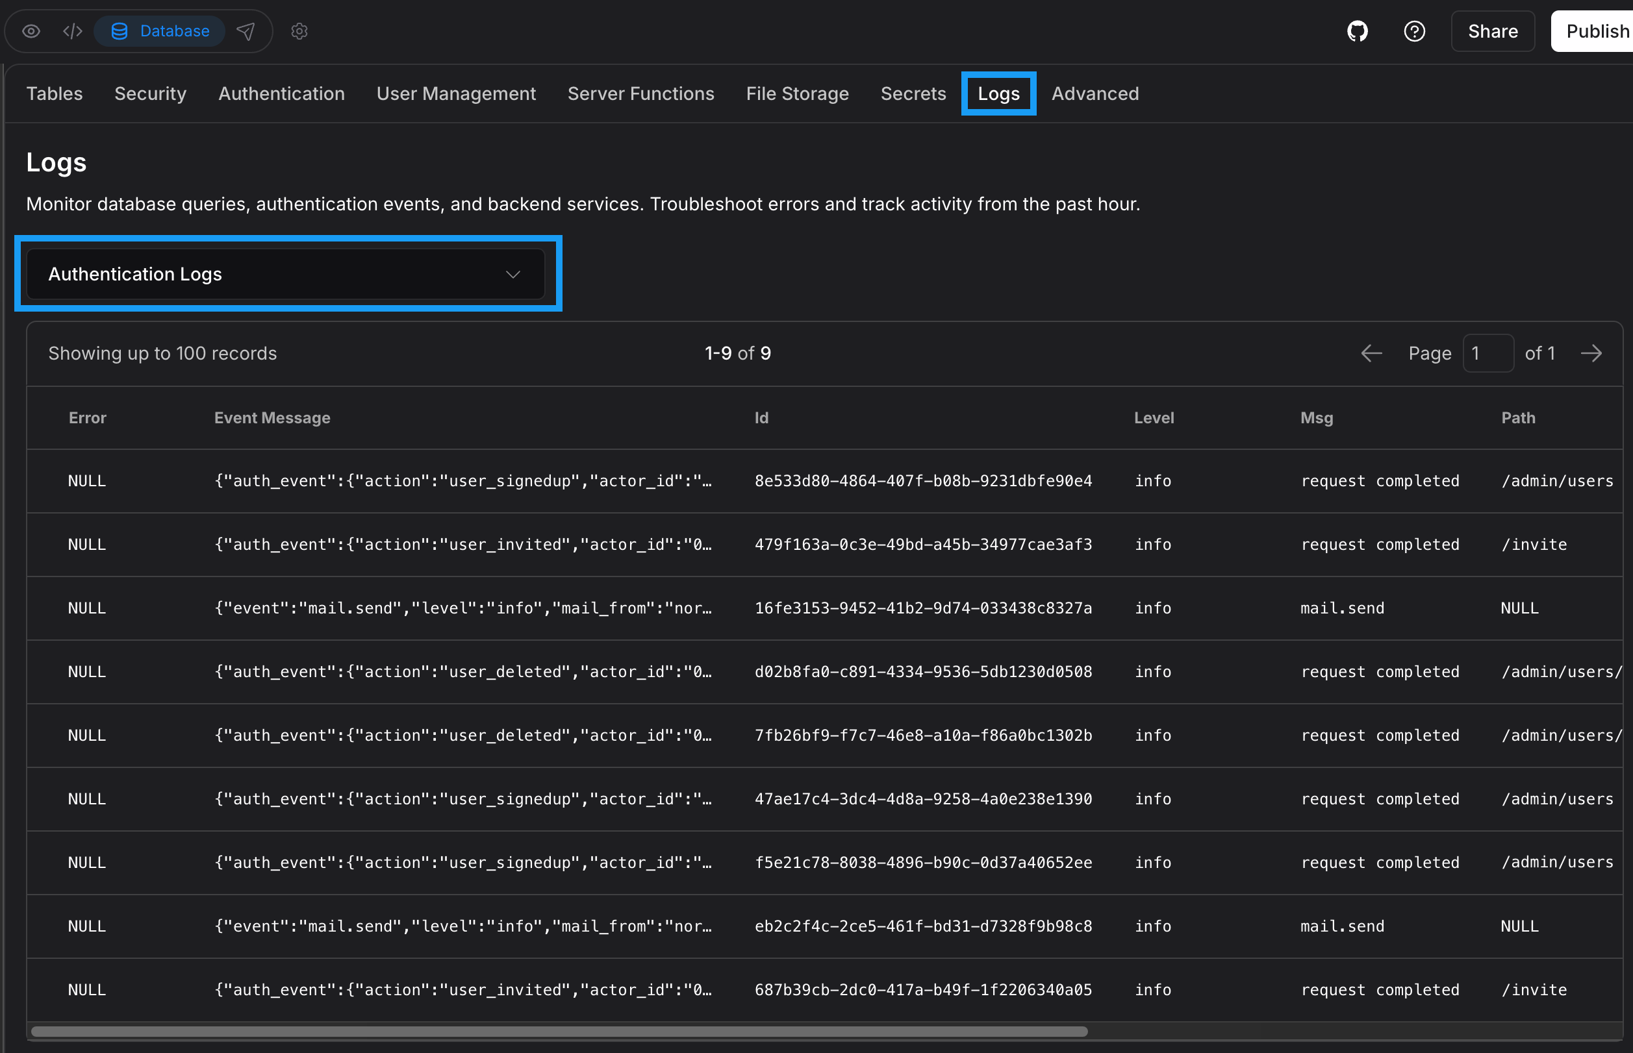Go to the Server Functions tab
The width and height of the screenshot is (1633, 1053).
click(641, 93)
